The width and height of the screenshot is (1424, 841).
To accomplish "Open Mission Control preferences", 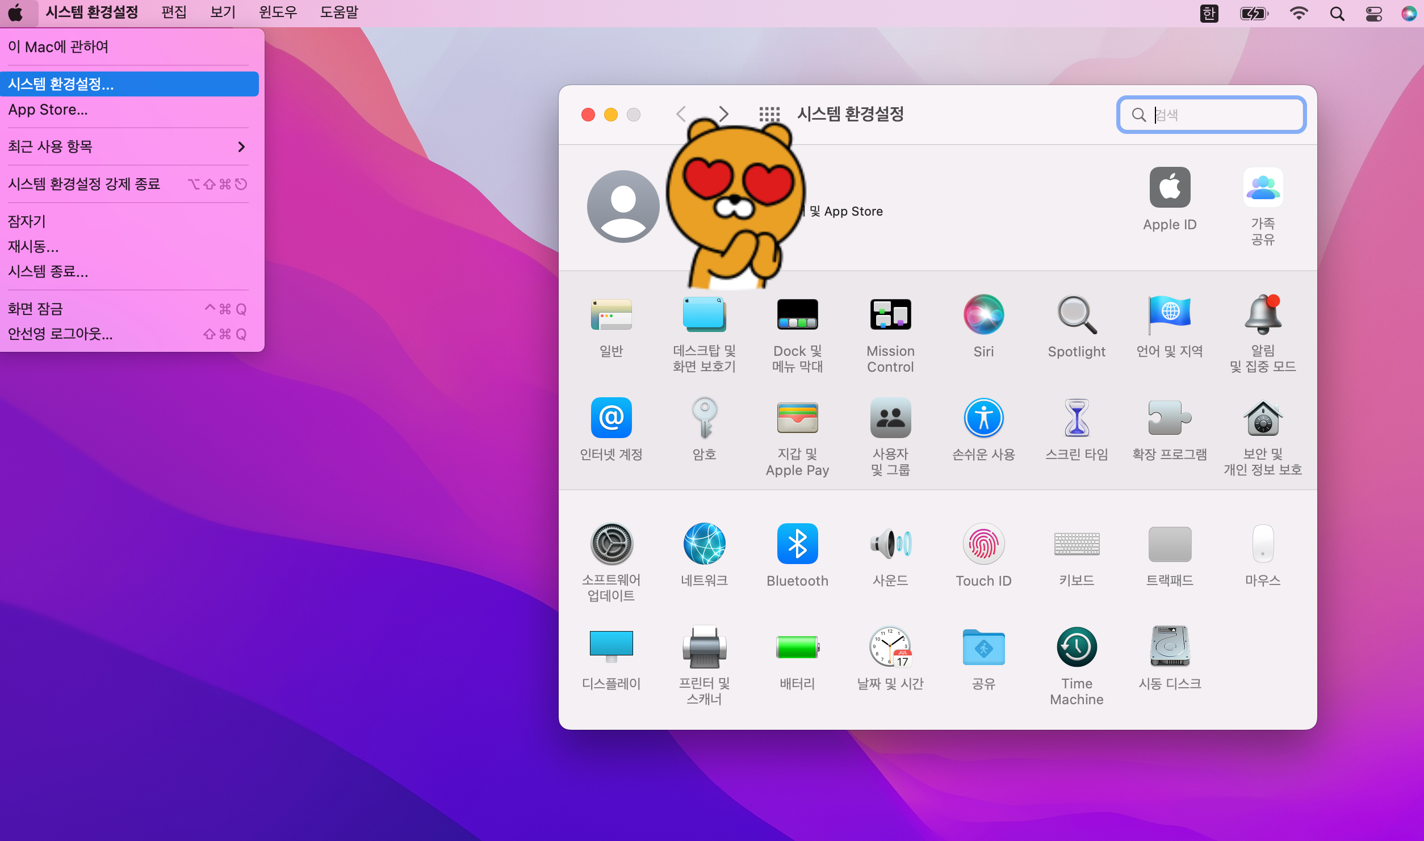I will click(x=890, y=334).
